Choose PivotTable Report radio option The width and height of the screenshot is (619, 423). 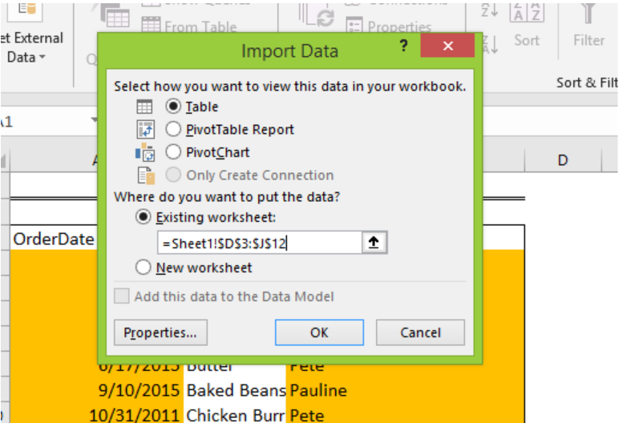(173, 129)
